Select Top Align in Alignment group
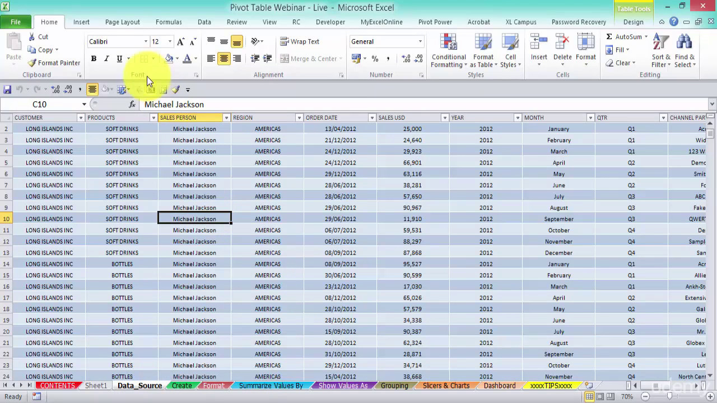 pyautogui.click(x=211, y=41)
